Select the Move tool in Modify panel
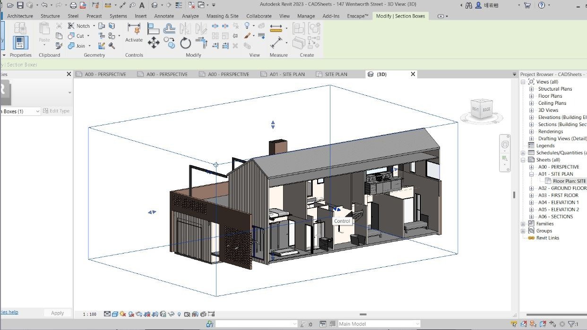Screen dimensions: 587x330 (154, 43)
